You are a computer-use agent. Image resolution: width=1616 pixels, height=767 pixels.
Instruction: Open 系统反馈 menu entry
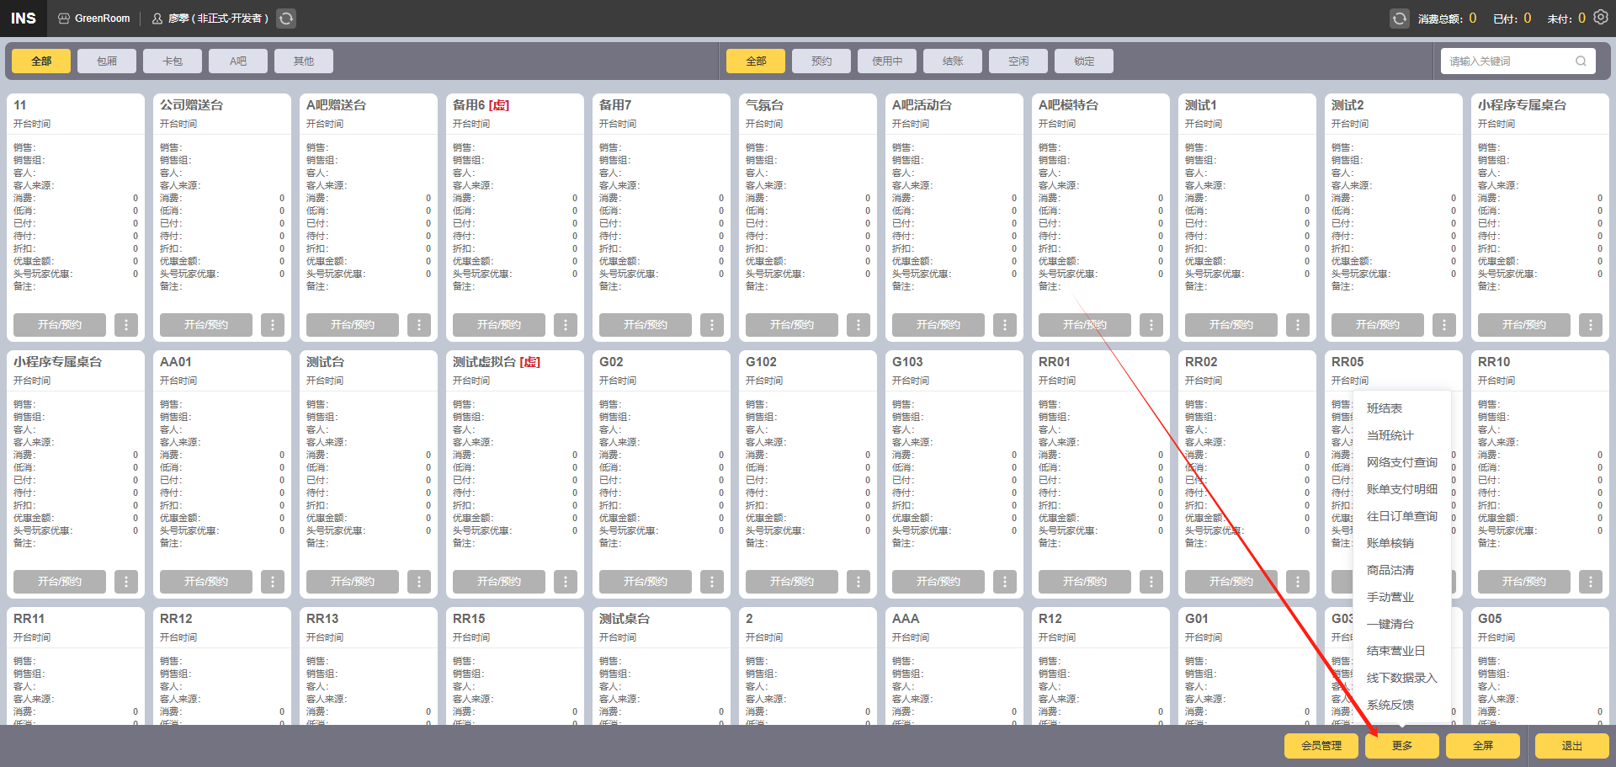click(x=1401, y=705)
